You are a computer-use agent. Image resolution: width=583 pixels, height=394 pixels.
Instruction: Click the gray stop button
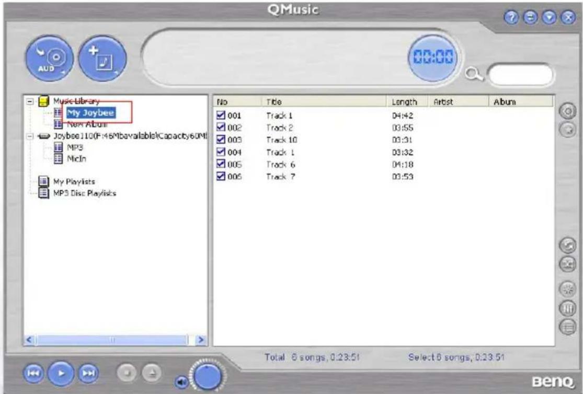click(127, 373)
